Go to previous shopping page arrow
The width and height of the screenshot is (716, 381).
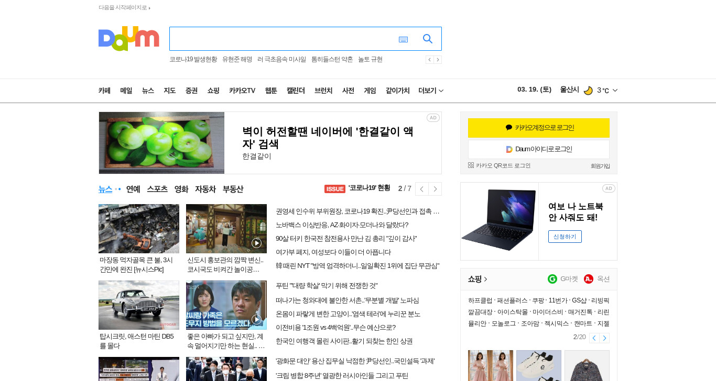pos(594,338)
